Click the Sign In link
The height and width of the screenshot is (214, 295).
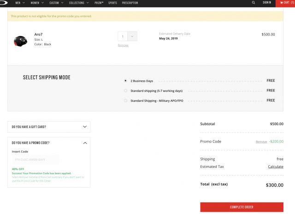[x=267, y=2]
